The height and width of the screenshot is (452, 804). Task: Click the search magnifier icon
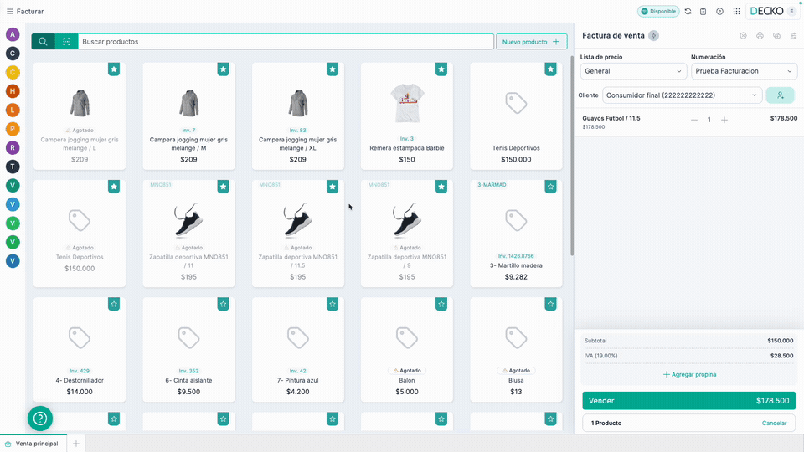pyautogui.click(x=43, y=42)
